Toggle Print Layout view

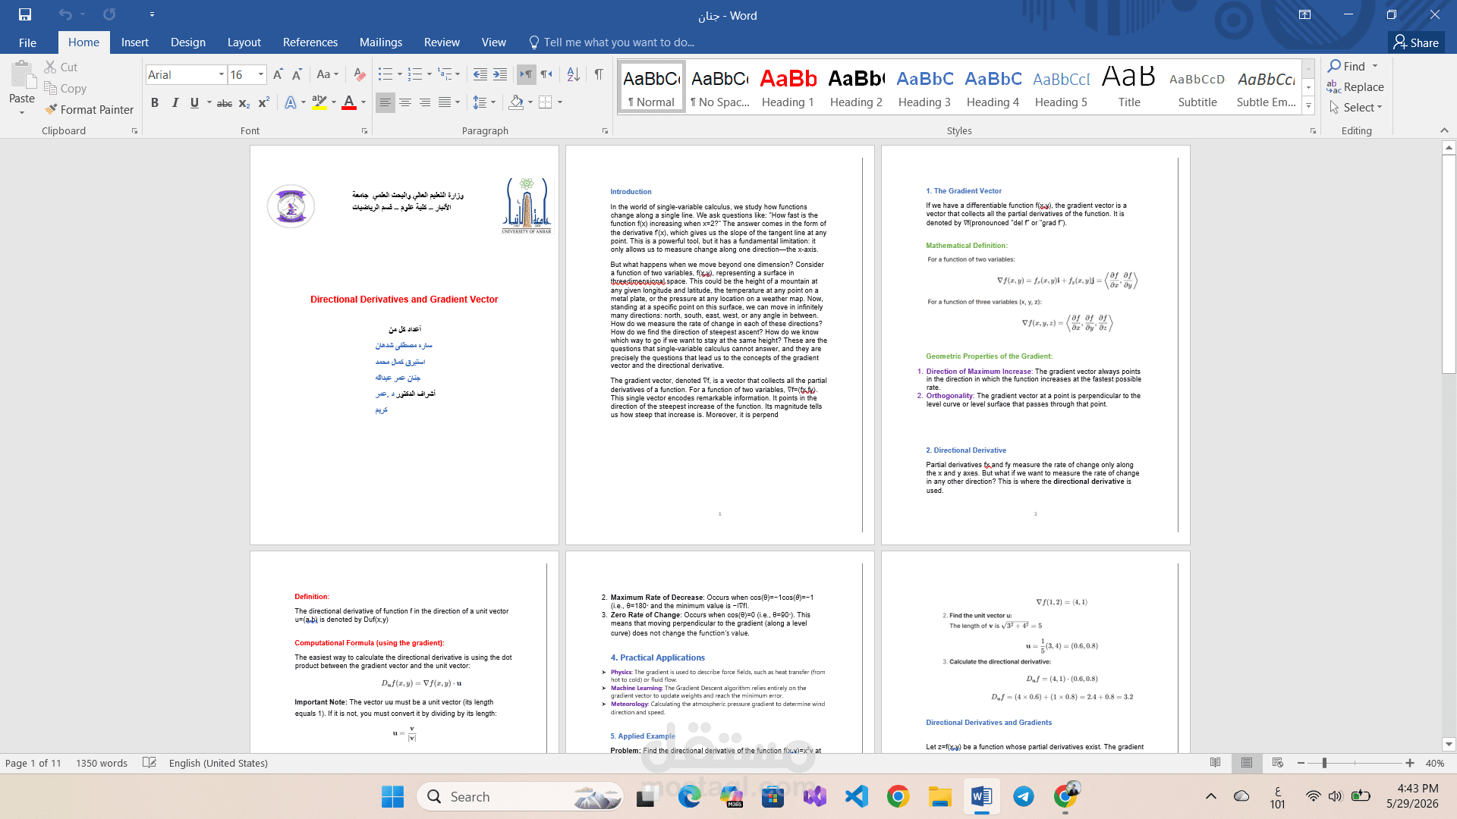tap(1247, 763)
